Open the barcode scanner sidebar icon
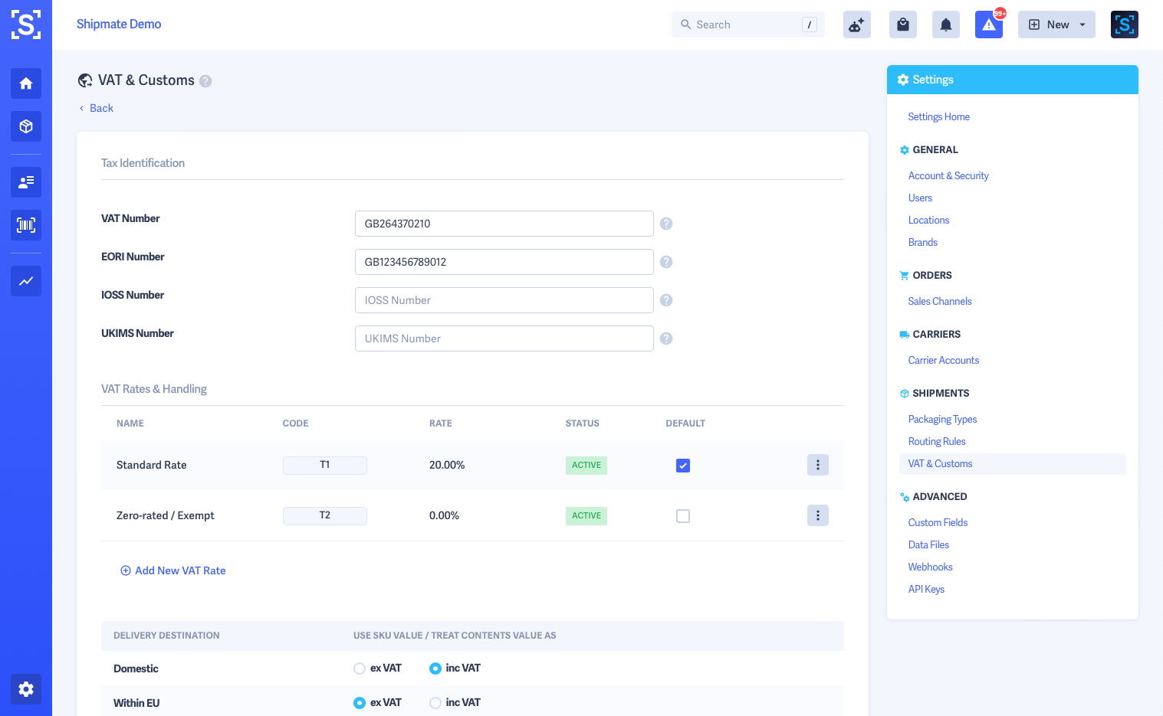Viewport: 1163px width, 716px height. 26,225
